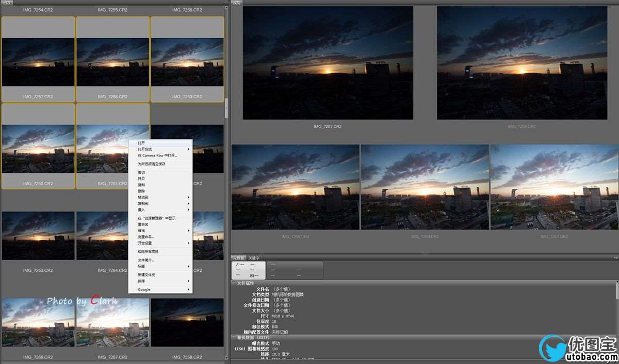
Task: Choose 删除 from the context menu
Action: tap(142, 190)
